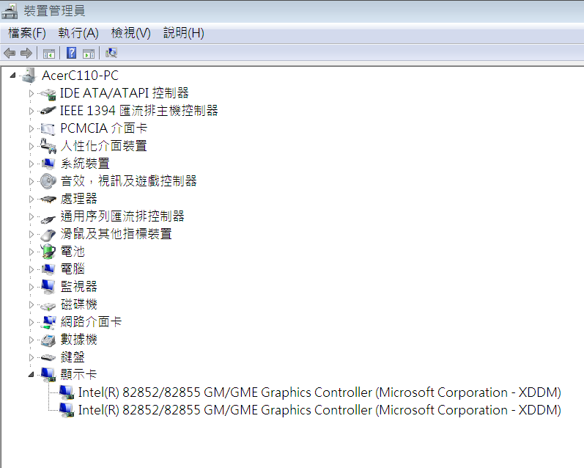Click the 監視器 monitor icon
Screen dimensions: 584x468
click(48, 287)
